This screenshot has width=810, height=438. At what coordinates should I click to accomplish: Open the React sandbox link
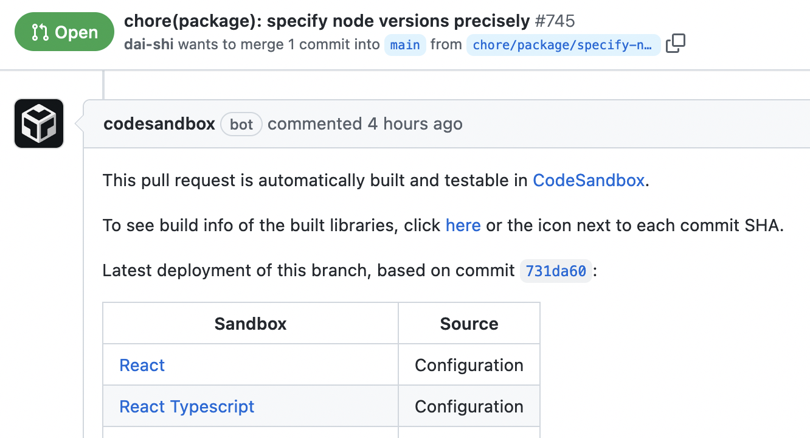pos(142,365)
